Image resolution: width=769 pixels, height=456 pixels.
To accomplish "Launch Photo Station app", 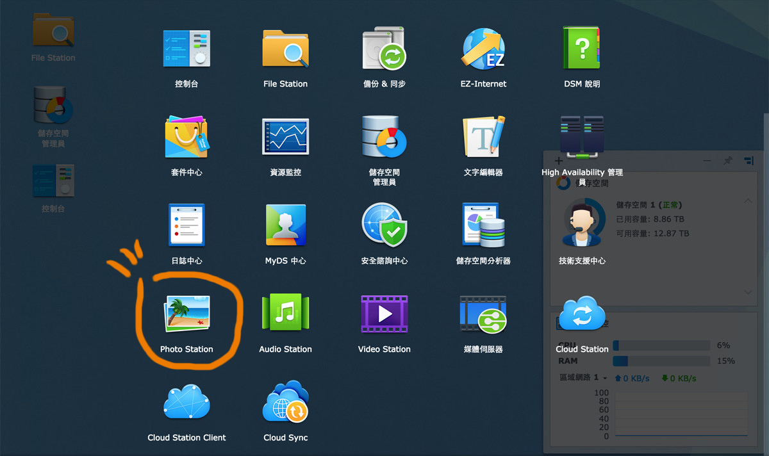I will 186,314.
